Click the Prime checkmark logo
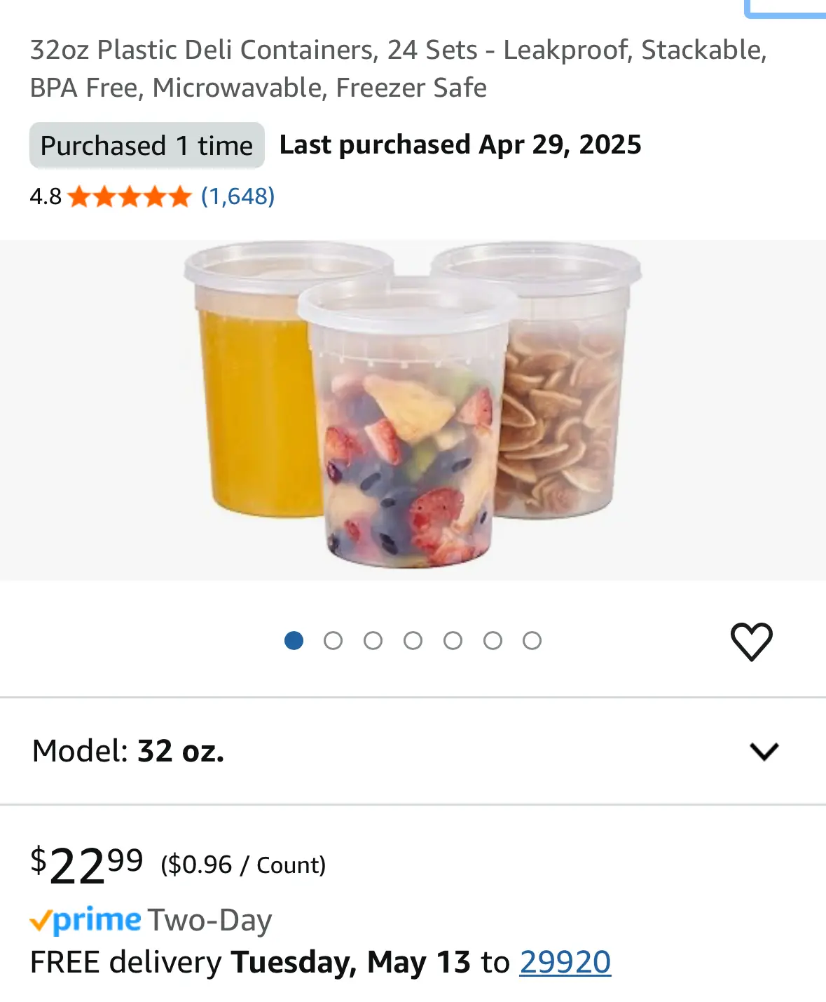Image resolution: width=826 pixels, height=1002 pixels. (85, 920)
